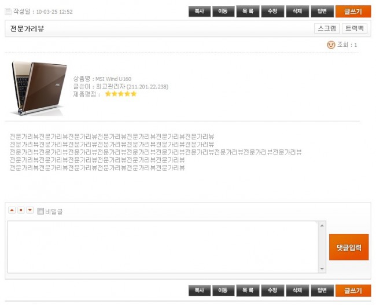Click the five-star product rating
This screenshot has width=376, height=305.
[121, 94]
